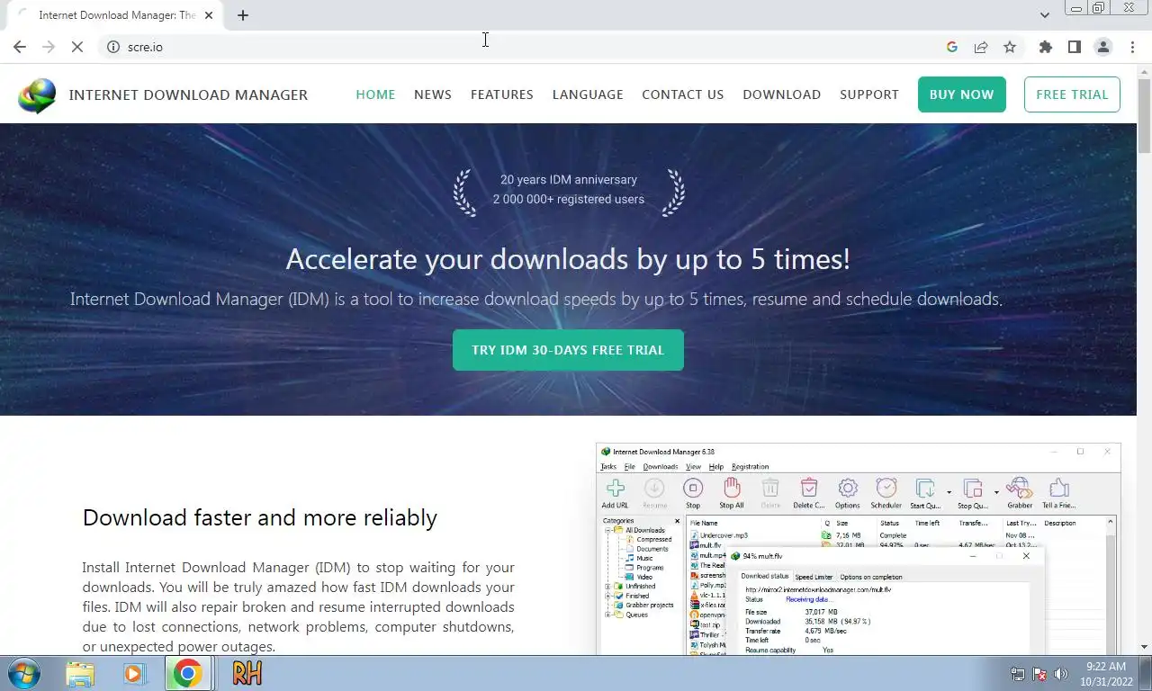Screen dimensions: 1152x691
Task: Open the DOWNLOAD navigation item
Action: click(781, 94)
